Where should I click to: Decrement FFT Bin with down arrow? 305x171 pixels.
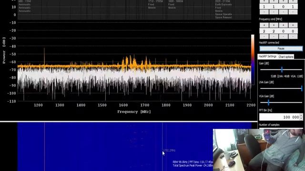point(301,119)
